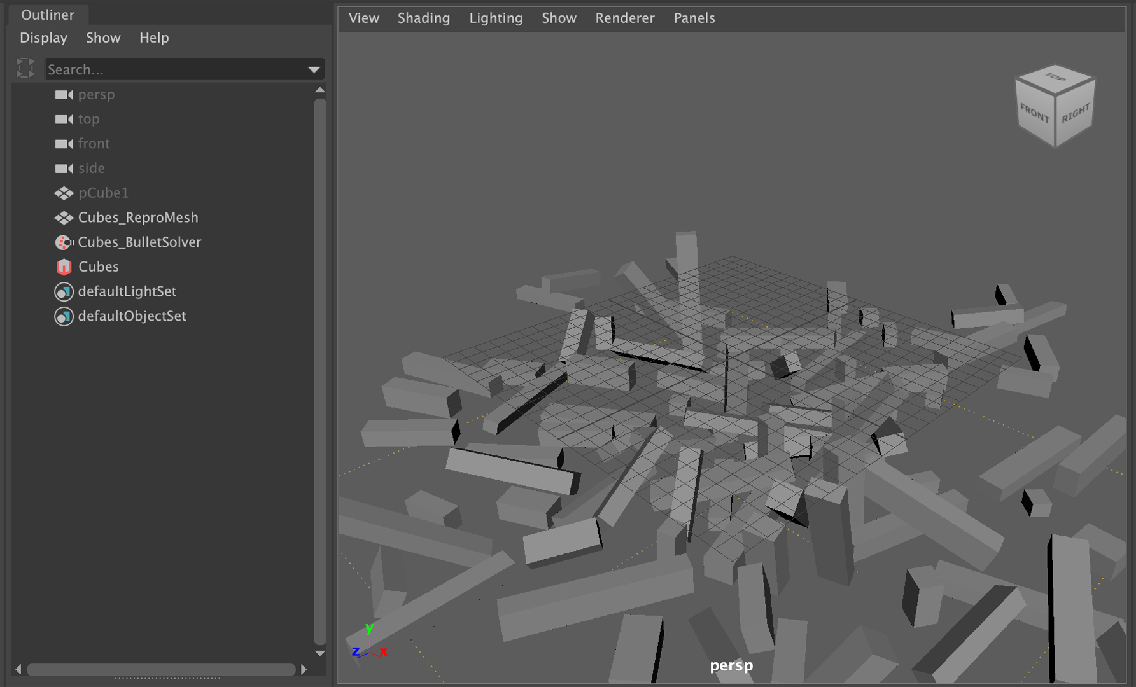Screen dimensions: 1136x687
Task: Switch to FRONT view on ViewCube
Action: point(1034,114)
